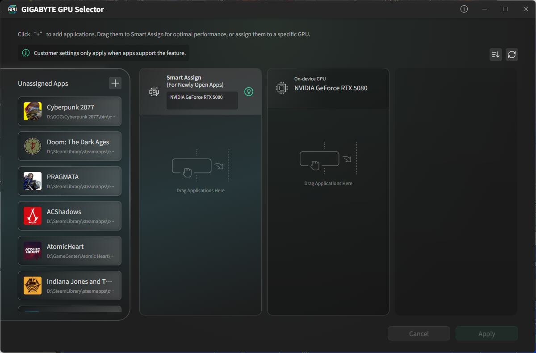Open the Smart Assign GPU selection box
This screenshot has width=536, height=353.
point(202,101)
